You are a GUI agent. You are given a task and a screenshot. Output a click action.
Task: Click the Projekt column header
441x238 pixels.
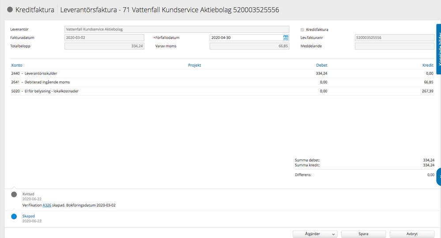click(x=194, y=65)
